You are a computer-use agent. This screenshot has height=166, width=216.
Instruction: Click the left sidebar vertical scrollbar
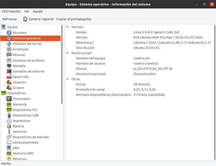pyautogui.click(x=62, y=64)
